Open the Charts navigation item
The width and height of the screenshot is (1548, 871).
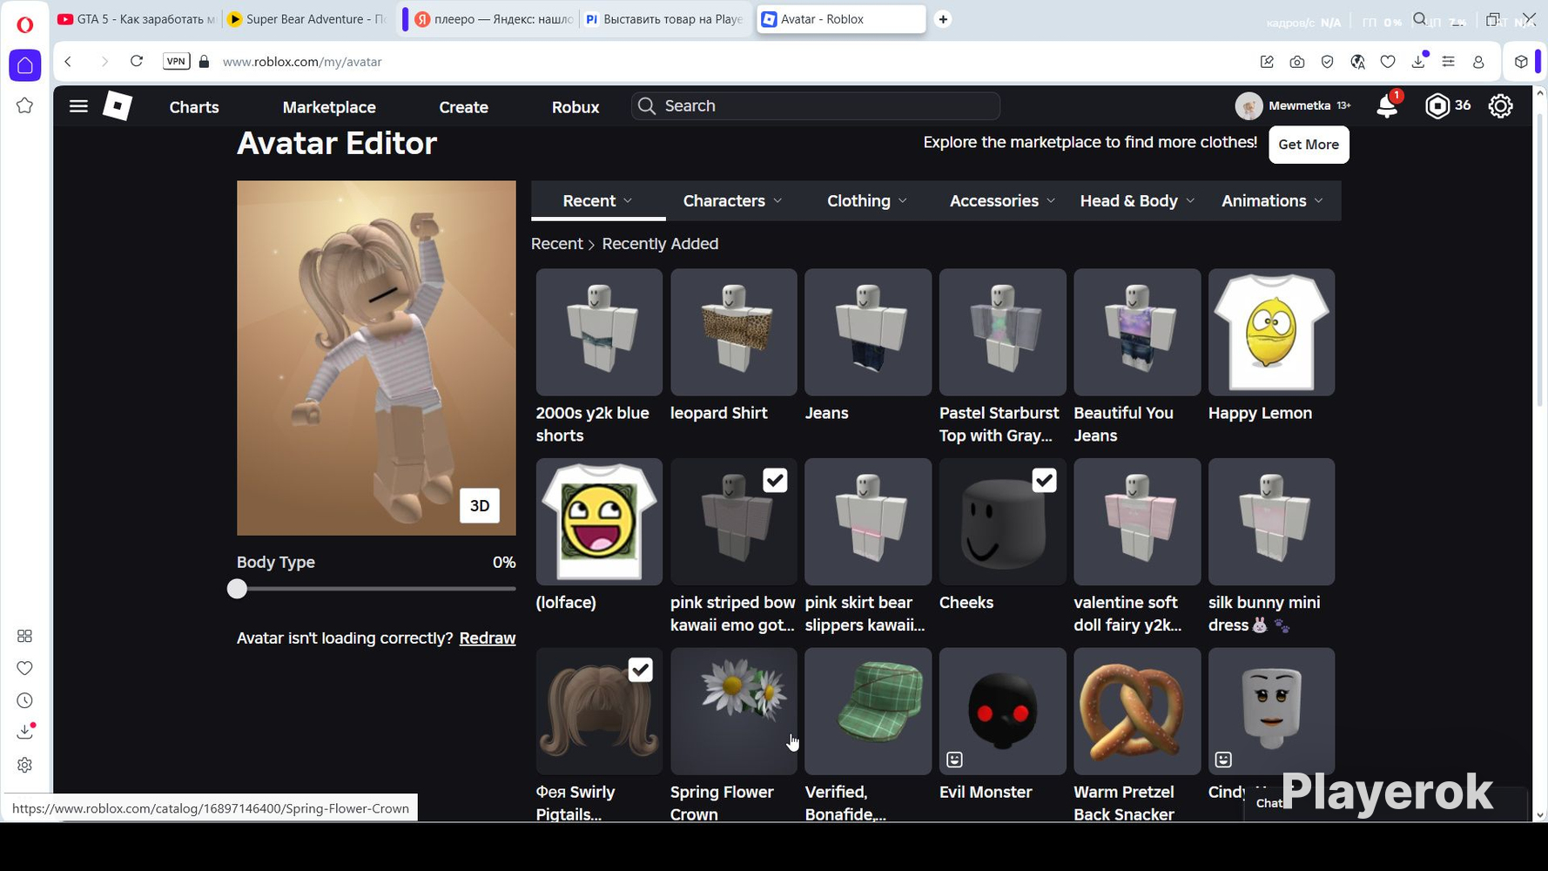(194, 107)
